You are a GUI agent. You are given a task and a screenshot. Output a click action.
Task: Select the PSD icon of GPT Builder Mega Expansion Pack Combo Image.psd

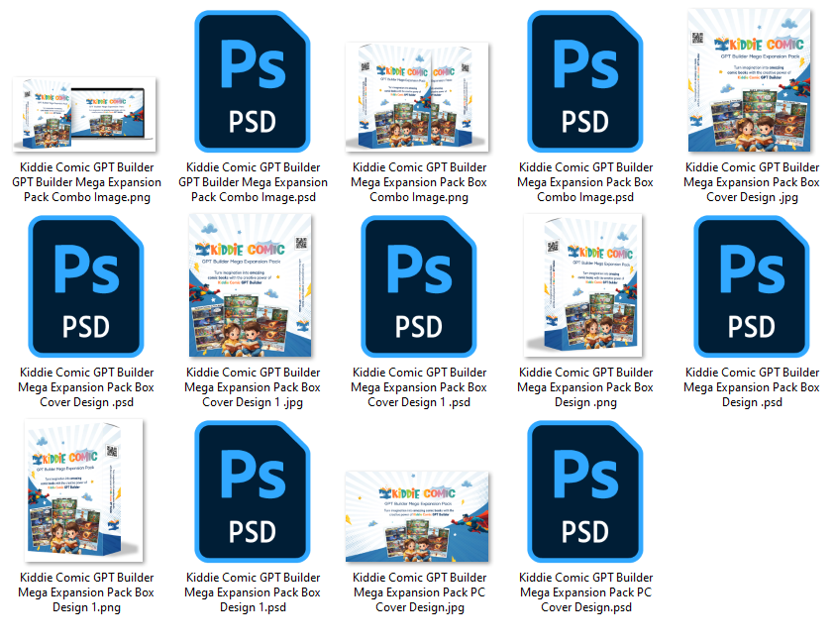coord(253,81)
